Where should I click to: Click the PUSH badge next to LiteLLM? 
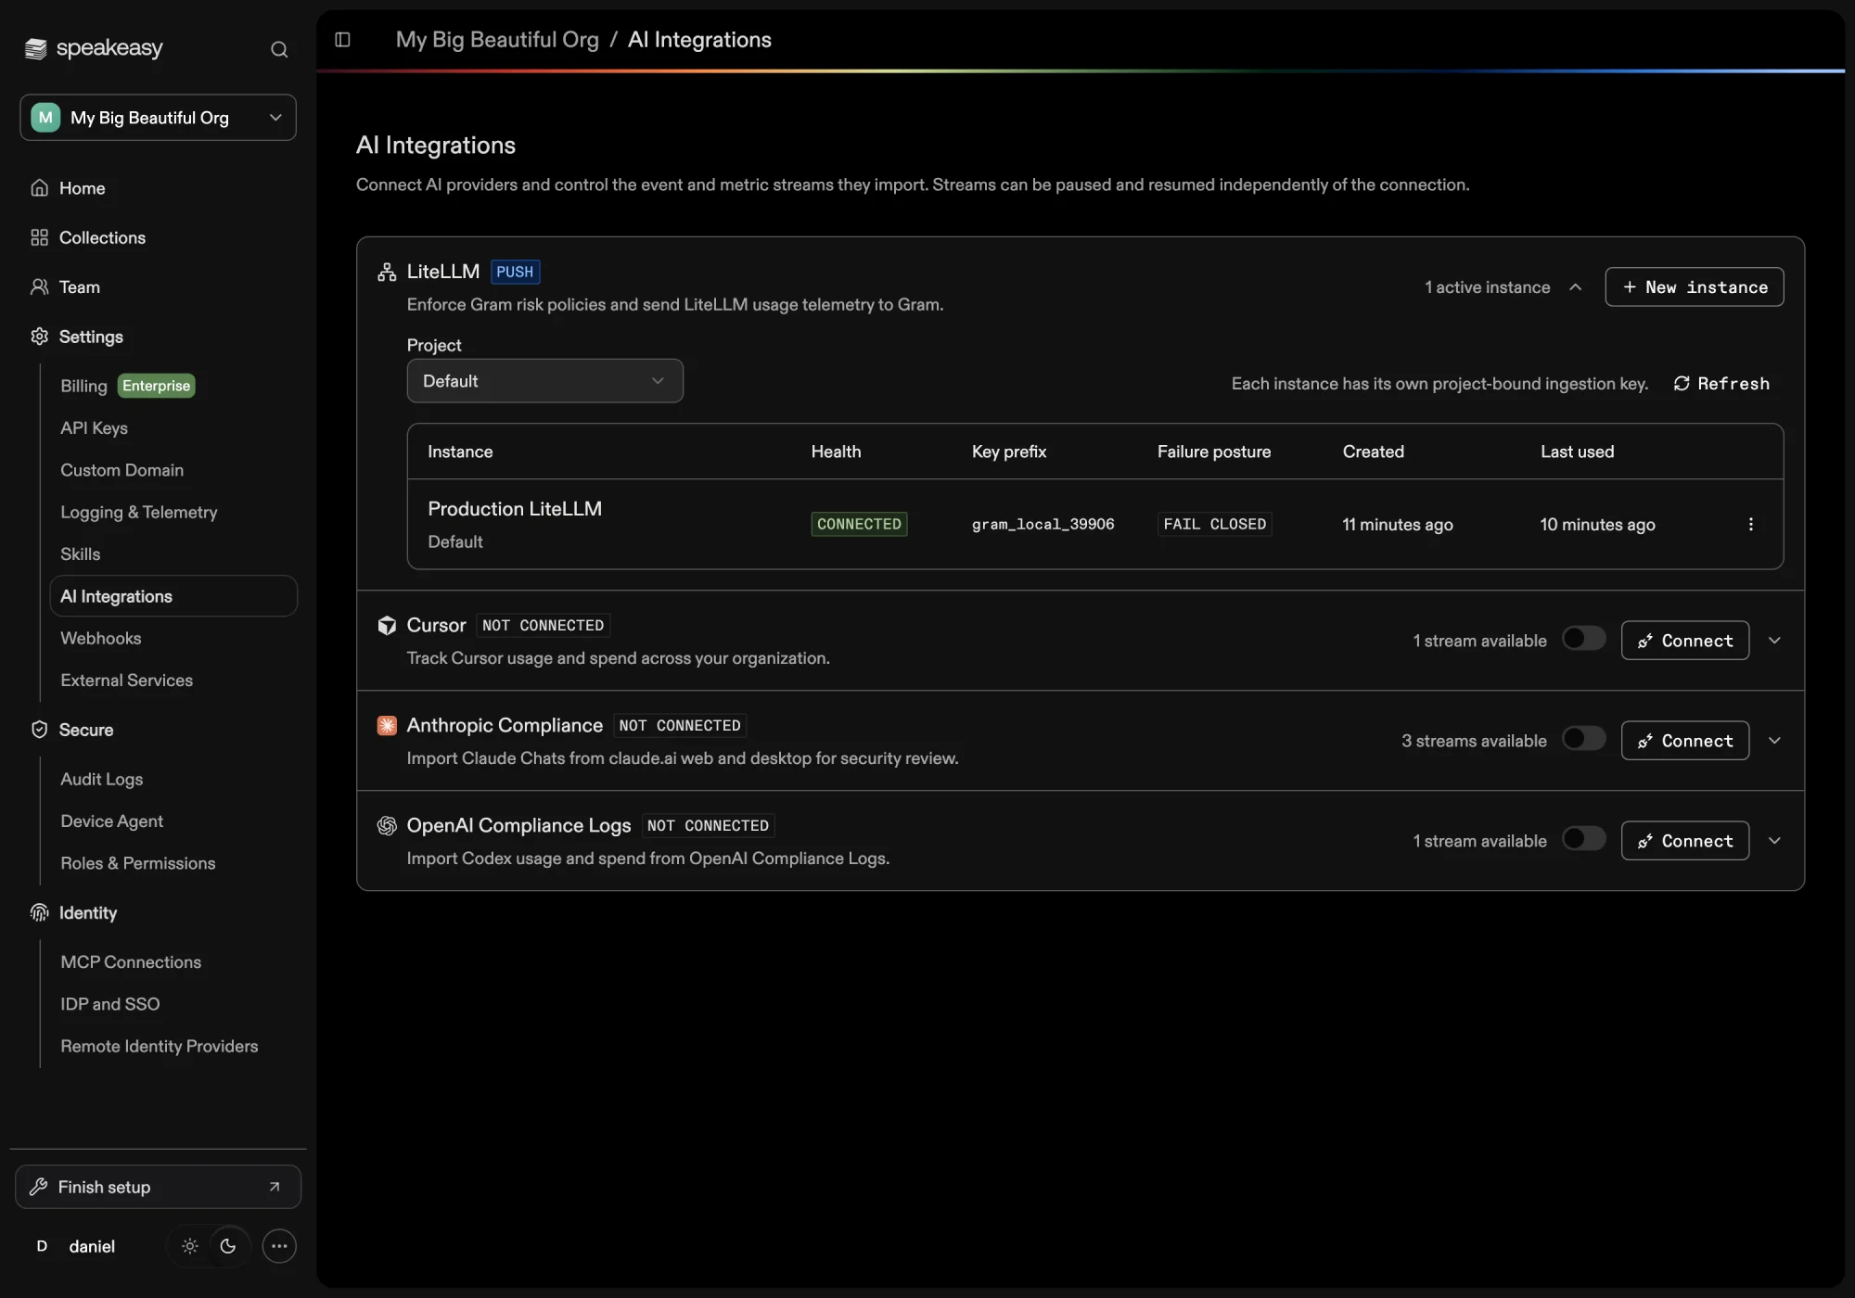[515, 272]
